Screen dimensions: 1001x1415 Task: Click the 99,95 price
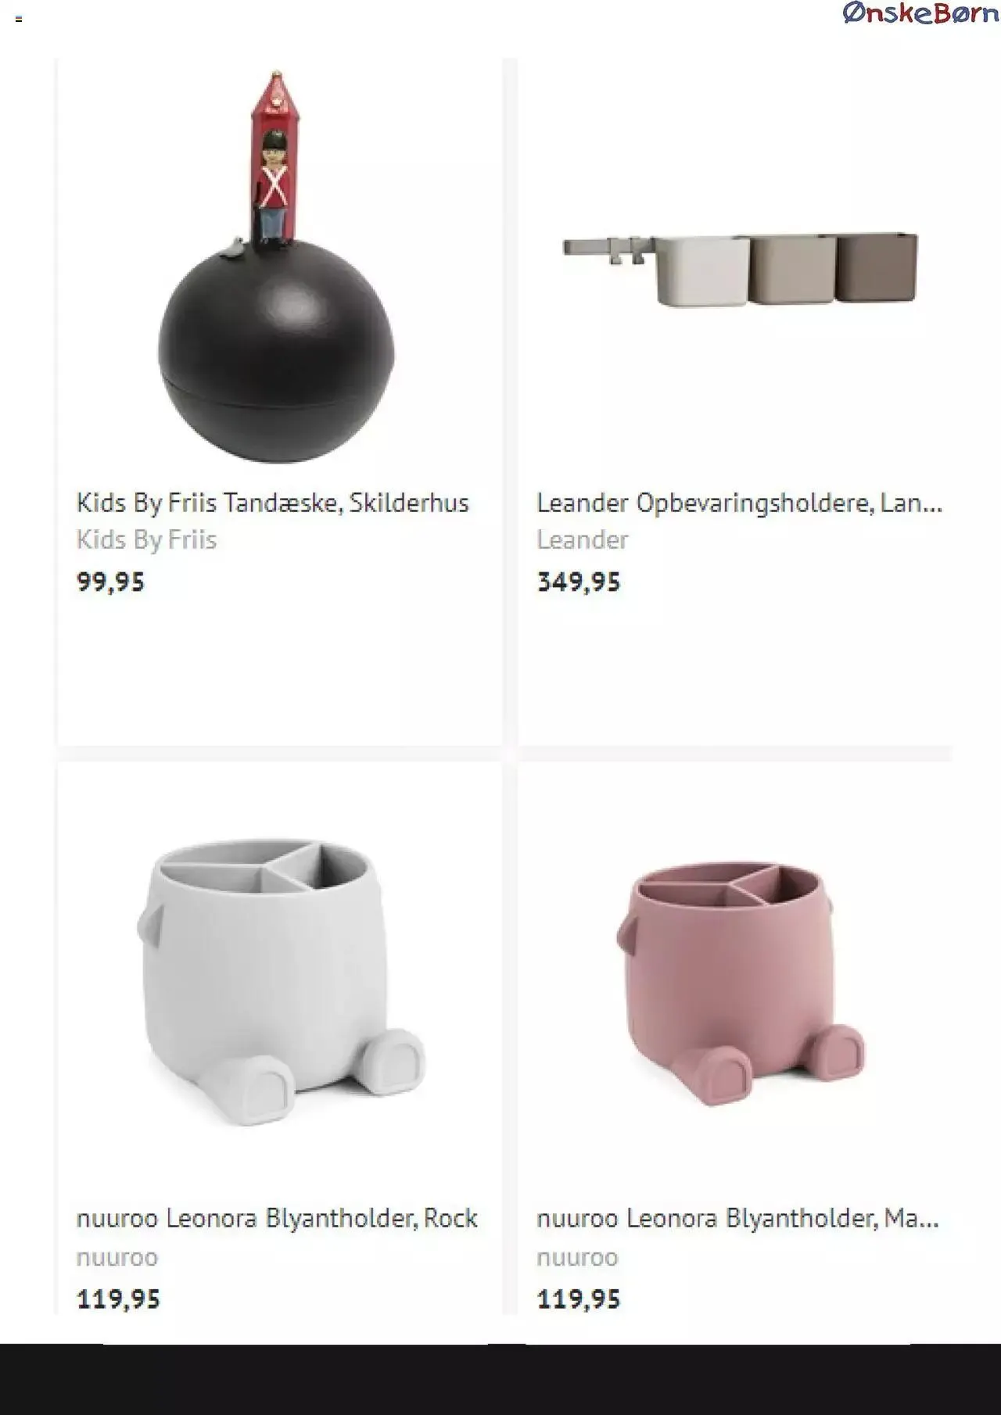(x=110, y=582)
